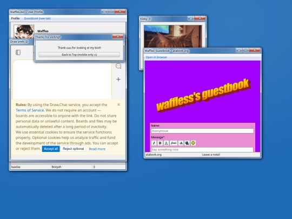
Task: Focus the 'Say something nice' message field
Action: [202, 150]
